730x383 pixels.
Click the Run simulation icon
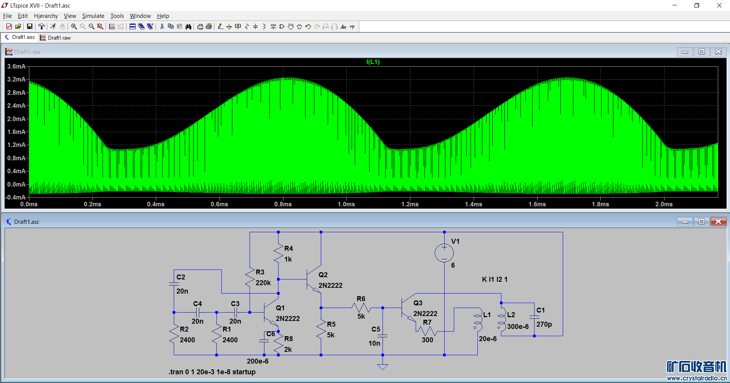53,27
